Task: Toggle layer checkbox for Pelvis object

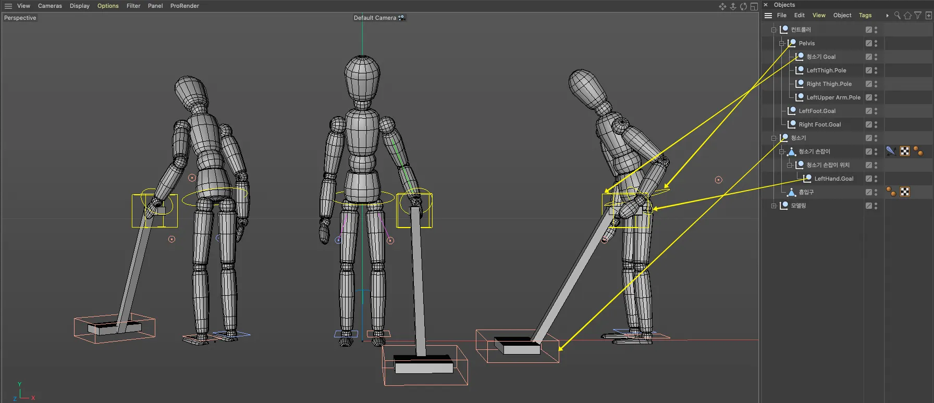Action: pyautogui.click(x=868, y=43)
